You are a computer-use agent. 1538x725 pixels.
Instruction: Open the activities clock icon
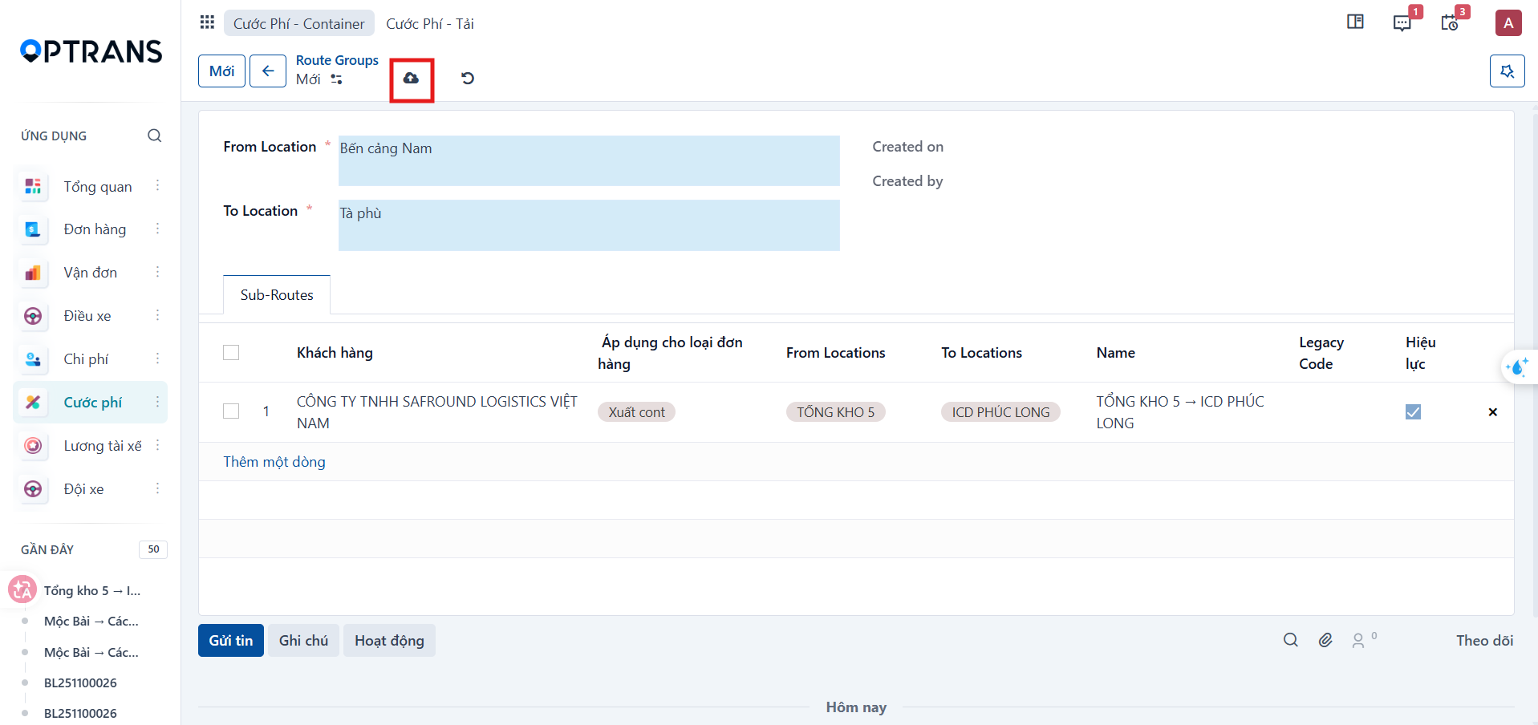tap(1449, 22)
